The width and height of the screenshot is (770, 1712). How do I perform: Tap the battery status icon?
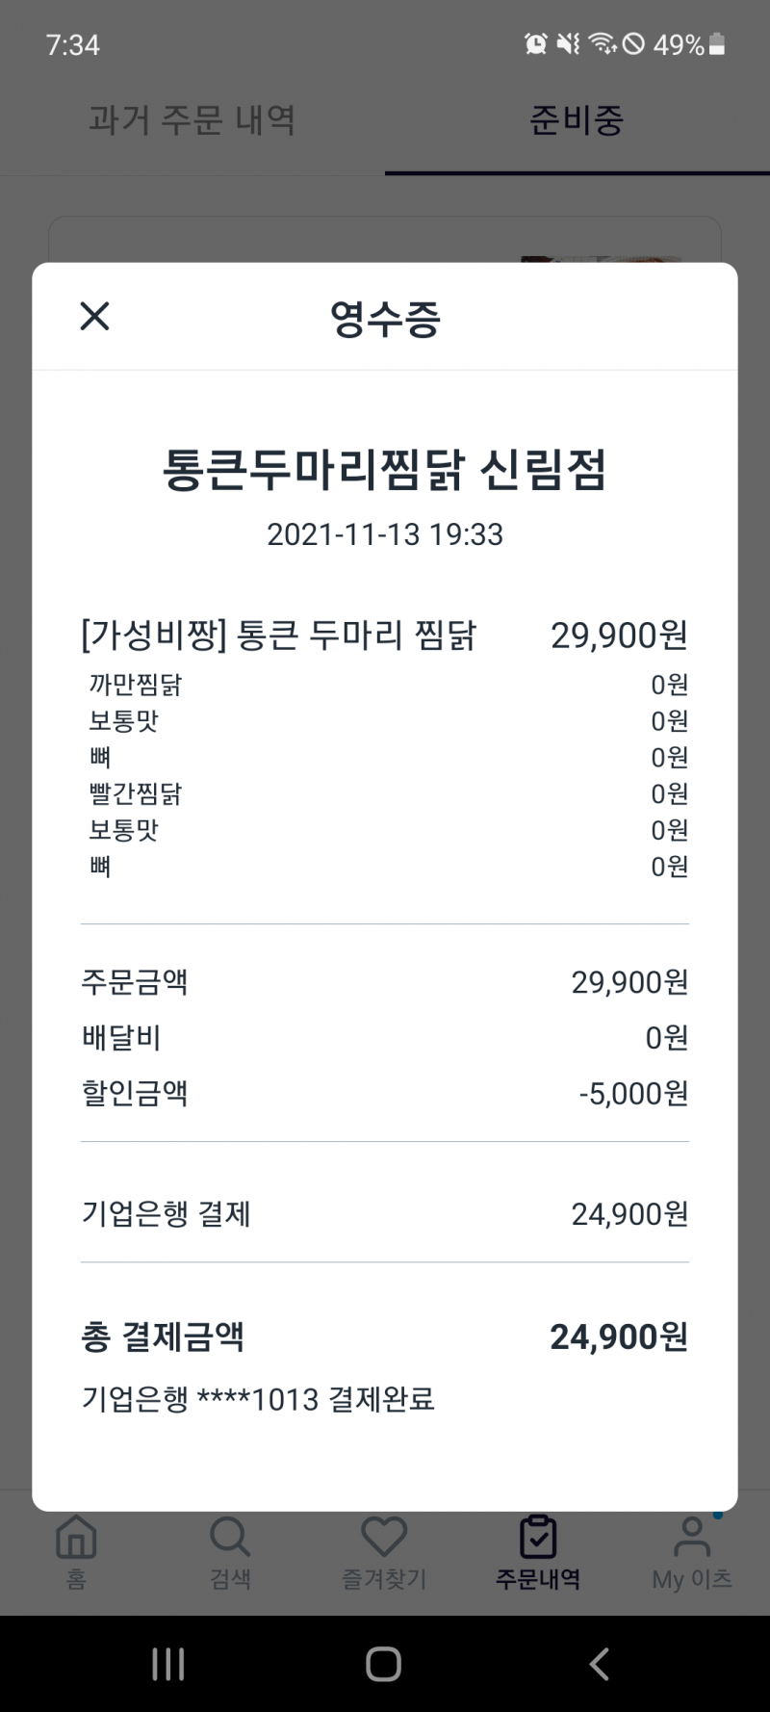717,44
